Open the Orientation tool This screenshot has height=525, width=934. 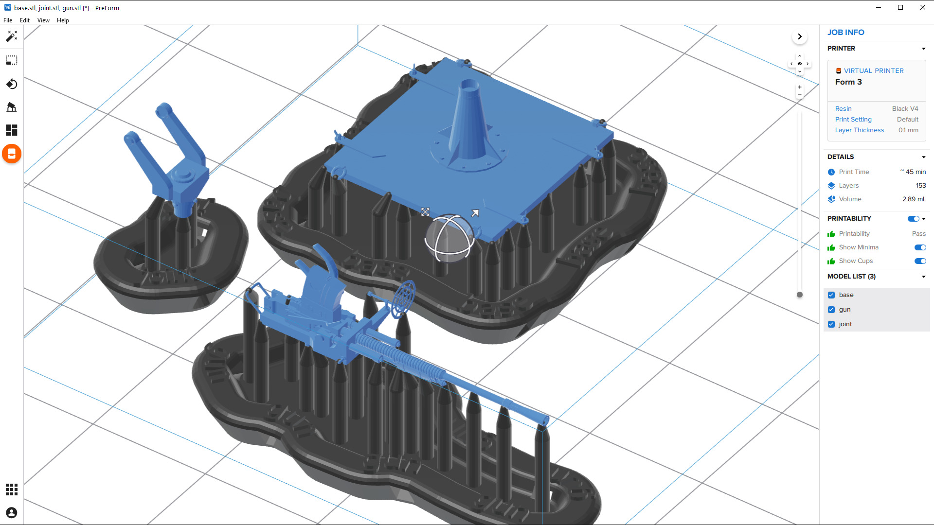point(12,84)
